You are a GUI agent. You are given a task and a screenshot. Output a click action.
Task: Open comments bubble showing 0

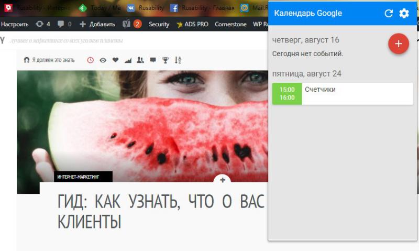tap(64, 24)
